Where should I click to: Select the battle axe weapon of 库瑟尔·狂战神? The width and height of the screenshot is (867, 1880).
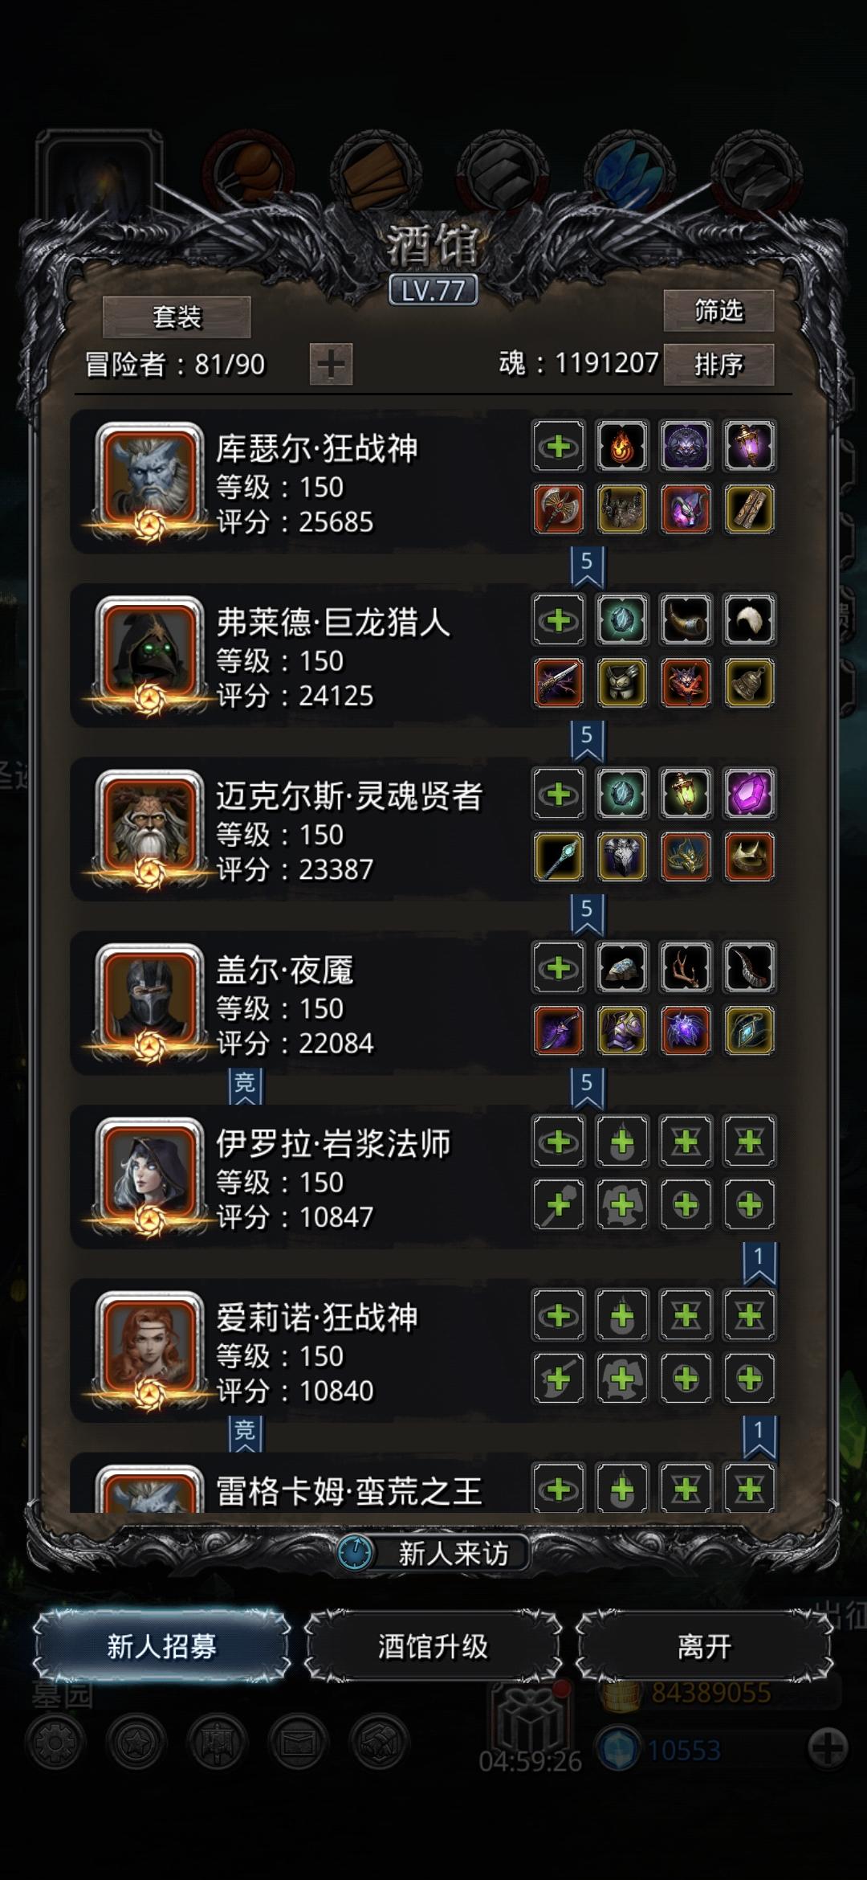pyautogui.click(x=559, y=509)
